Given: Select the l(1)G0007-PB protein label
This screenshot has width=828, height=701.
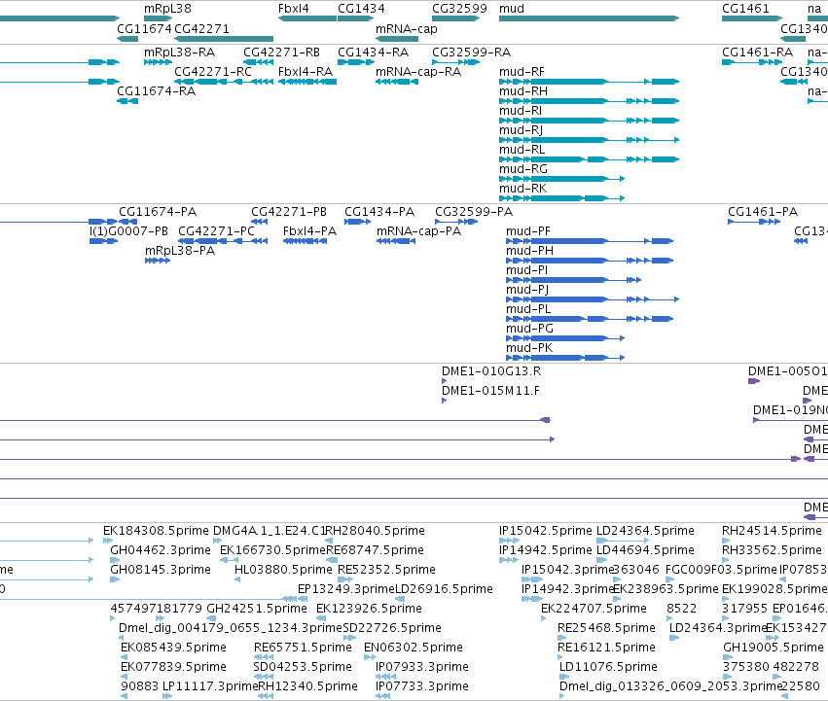Looking at the screenshot, I should [x=128, y=231].
